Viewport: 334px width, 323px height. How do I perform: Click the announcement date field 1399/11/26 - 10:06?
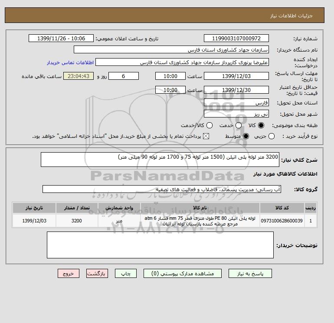click(x=61, y=38)
